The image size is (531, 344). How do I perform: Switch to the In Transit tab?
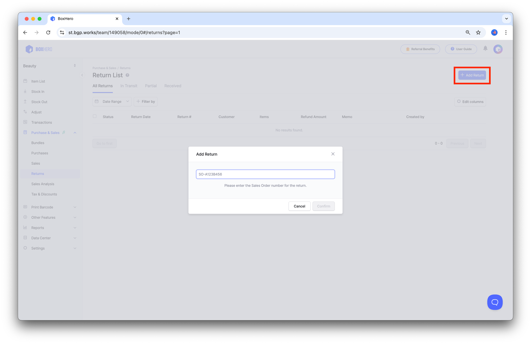[129, 86]
